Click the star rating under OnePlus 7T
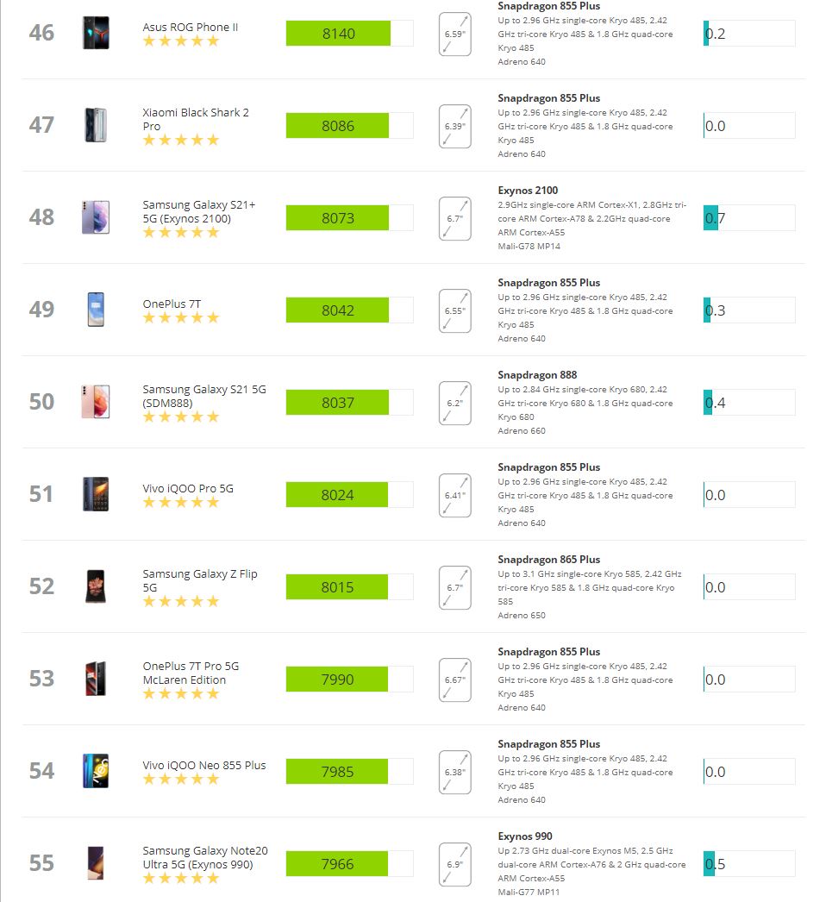 (x=181, y=318)
